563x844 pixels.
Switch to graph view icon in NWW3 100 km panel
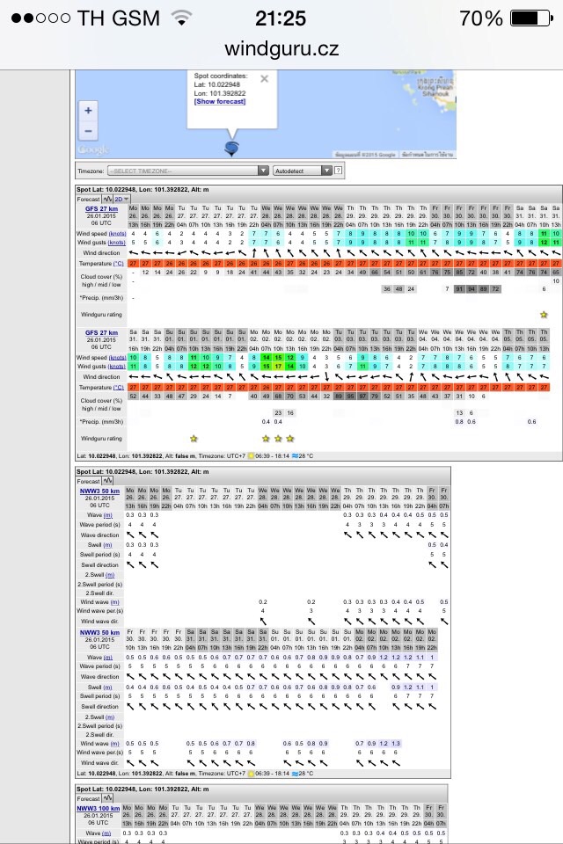coord(107,798)
